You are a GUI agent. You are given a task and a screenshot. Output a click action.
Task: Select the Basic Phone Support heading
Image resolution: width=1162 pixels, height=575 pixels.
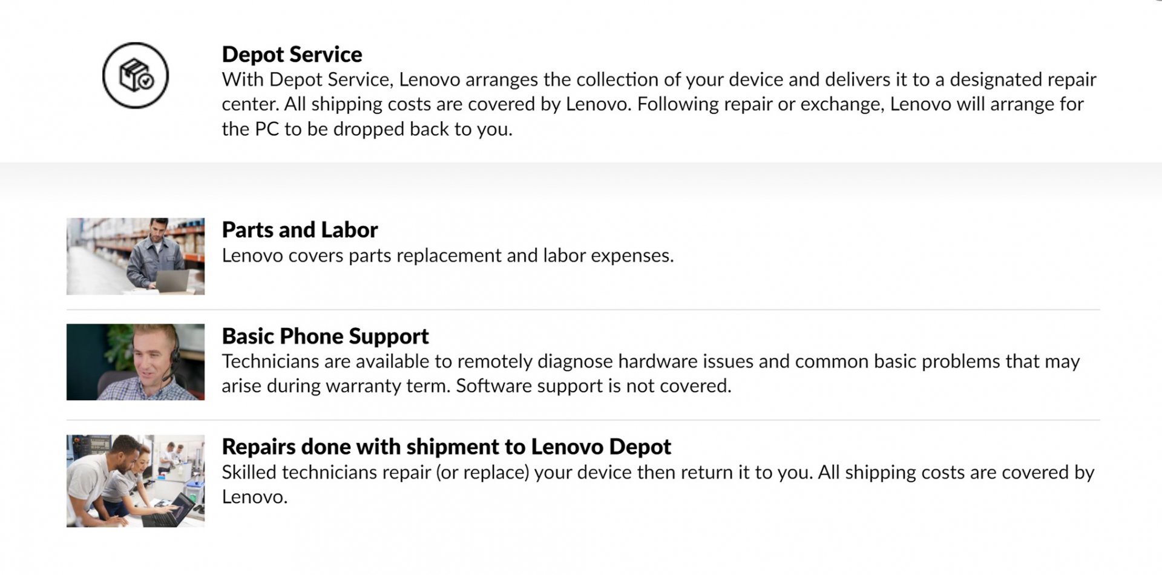click(x=325, y=336)
